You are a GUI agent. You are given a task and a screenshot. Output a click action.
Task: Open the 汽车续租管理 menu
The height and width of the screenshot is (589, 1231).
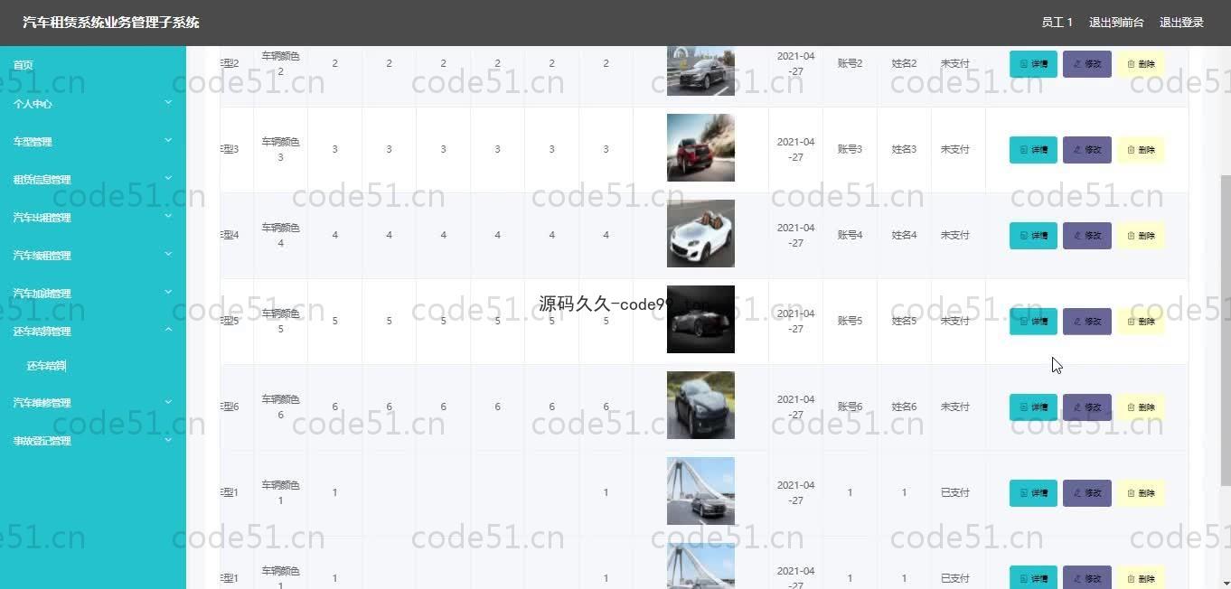pyautogui.click(x=93, y=256)
